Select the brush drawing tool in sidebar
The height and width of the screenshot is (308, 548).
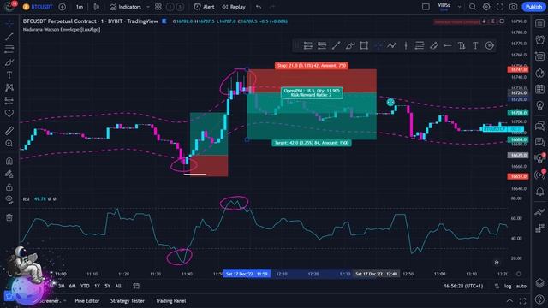(x=9, y=62)
